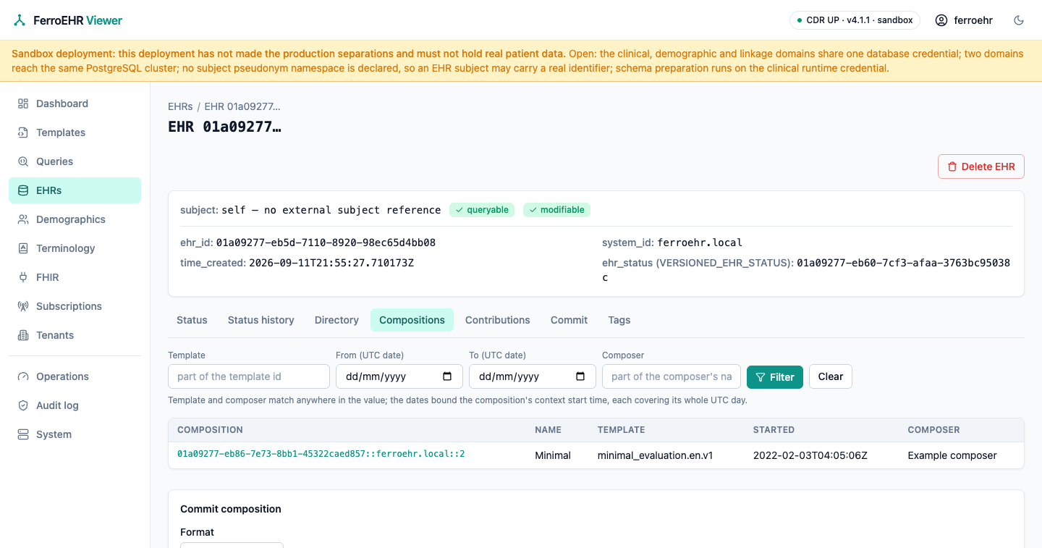Click the EHR 01a09277… breadcrumb text
Image resolution: width=1042 pixels, height=548 pixels.
click(x=242, y=106)
